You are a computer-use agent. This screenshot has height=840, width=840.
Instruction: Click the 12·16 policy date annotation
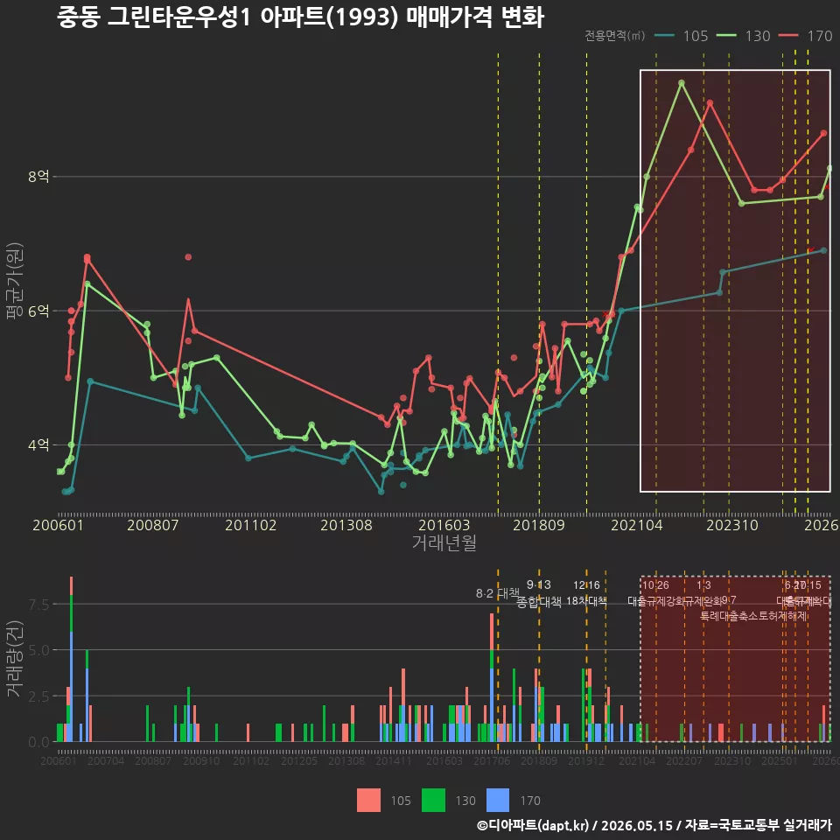tap(586, 585)
